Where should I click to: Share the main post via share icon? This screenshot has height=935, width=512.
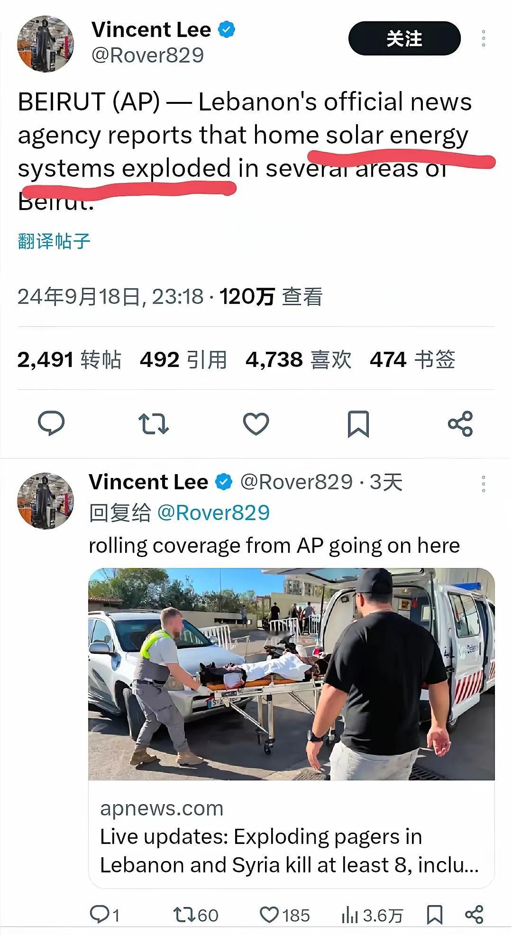[x=460, y=423]
